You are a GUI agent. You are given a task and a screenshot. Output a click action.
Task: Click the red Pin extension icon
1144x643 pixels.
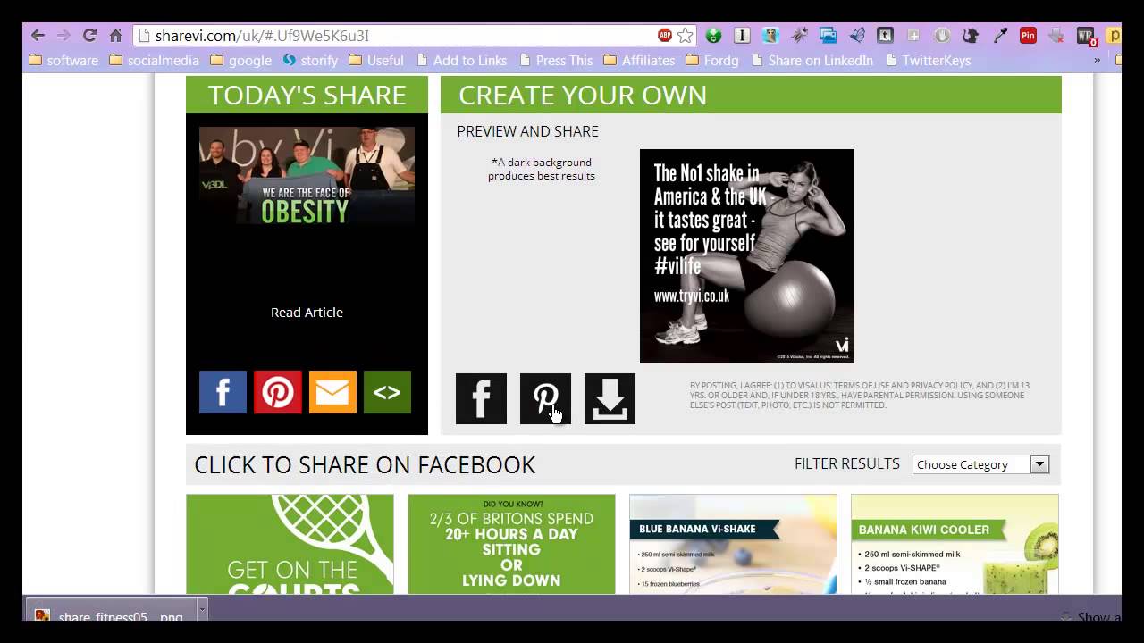coord(1029,36)
